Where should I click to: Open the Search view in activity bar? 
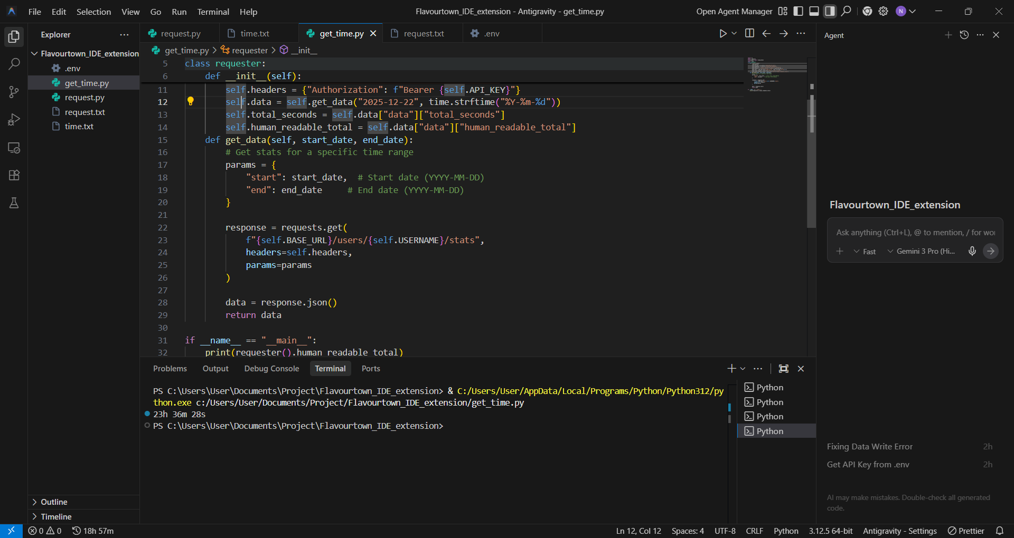(x=14, y=64)
